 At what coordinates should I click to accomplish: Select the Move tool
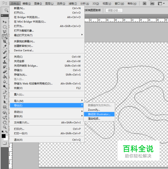click(x=5, y=22)
